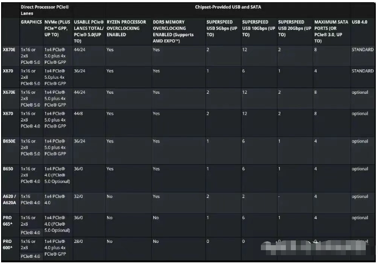Click 'No' processor overclocking in PRO 600 row
Screen dimensions: 378x264
(110, 241)
